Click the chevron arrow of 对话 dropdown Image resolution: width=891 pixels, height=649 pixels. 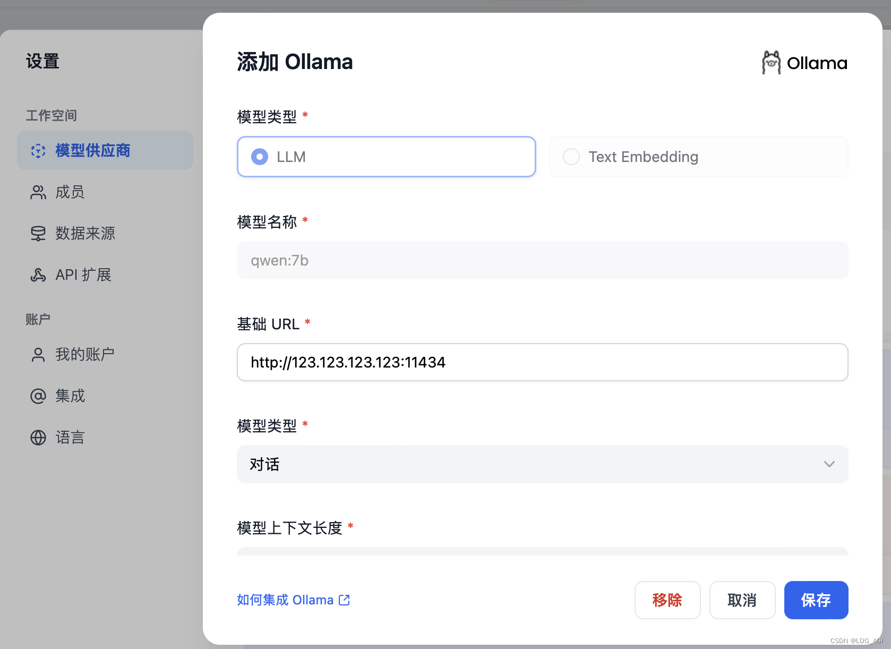click(829, 464)
